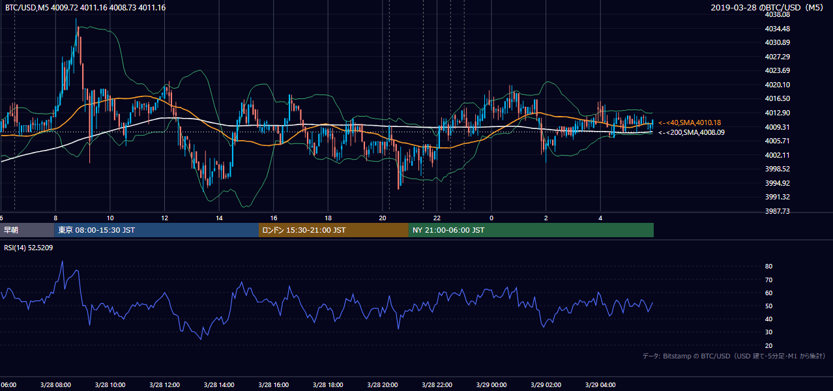Click the 4023.69 price axis value

coord(778,70)
